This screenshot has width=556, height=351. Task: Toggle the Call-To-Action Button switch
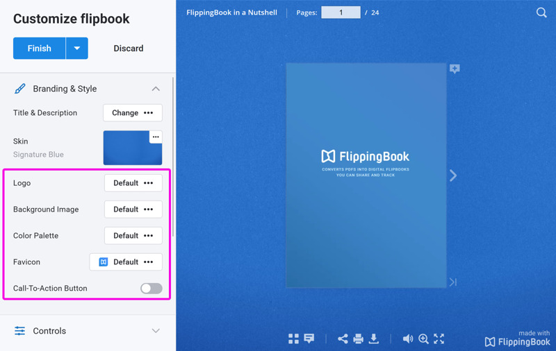click(x=152, y=289)
